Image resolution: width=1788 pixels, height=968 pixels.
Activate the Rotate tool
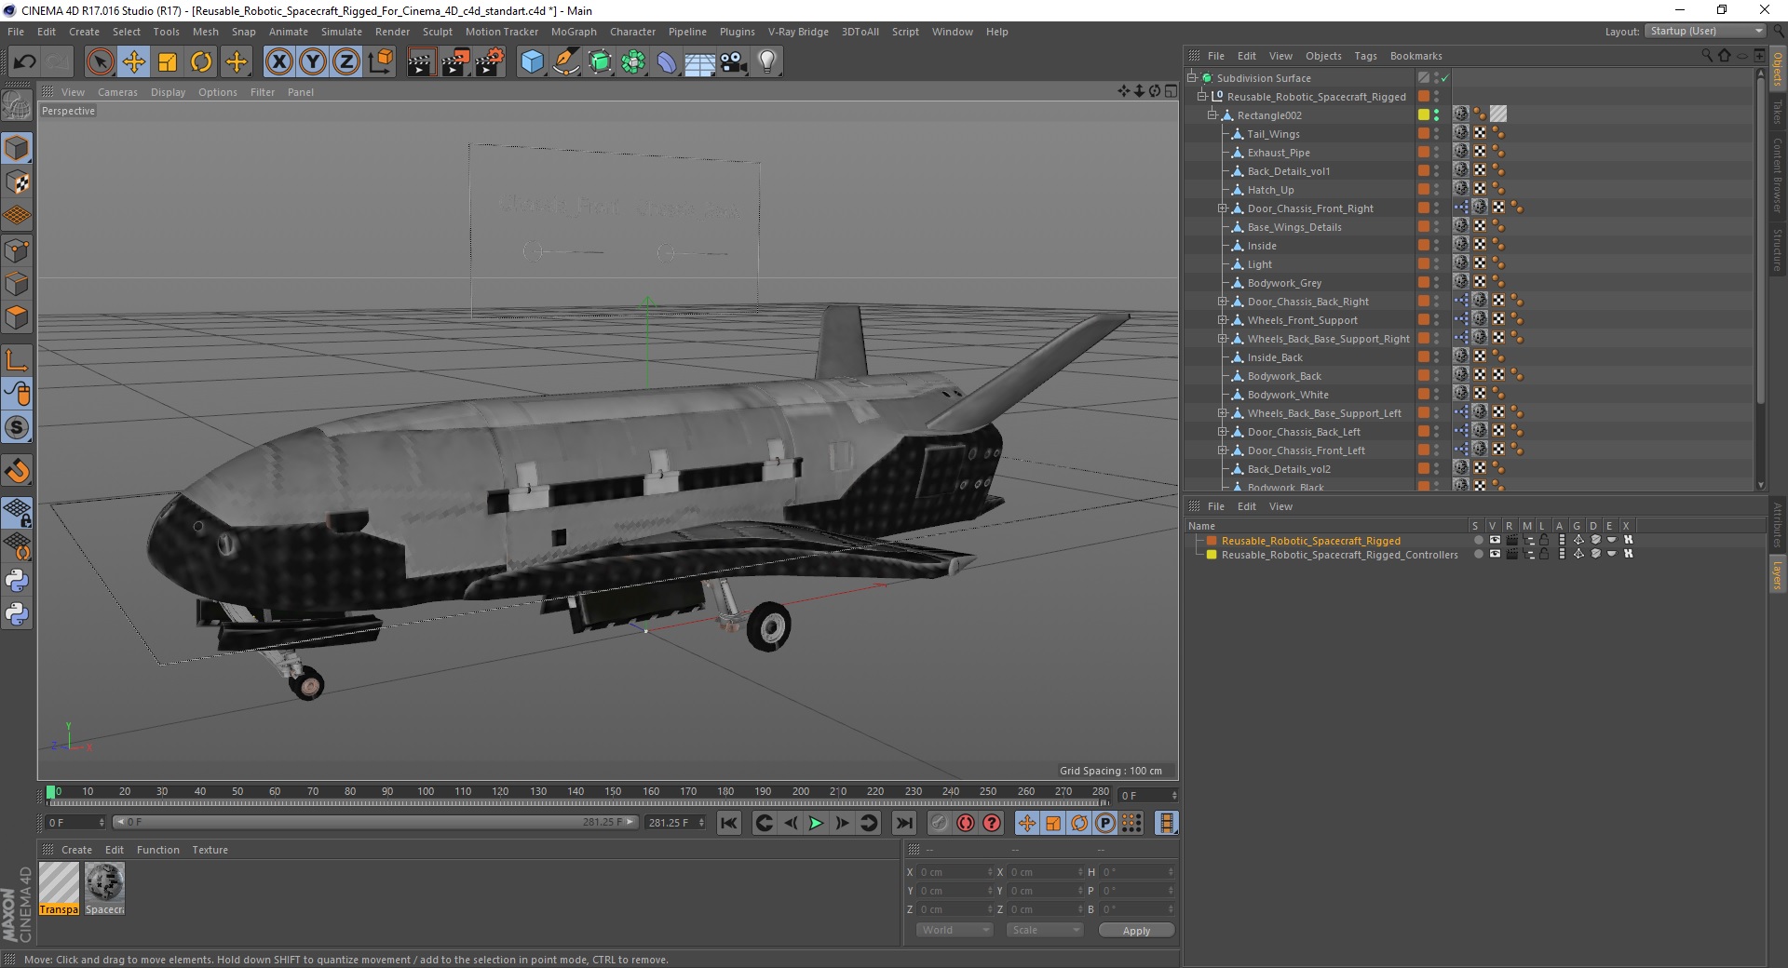(x=201, y=62)
